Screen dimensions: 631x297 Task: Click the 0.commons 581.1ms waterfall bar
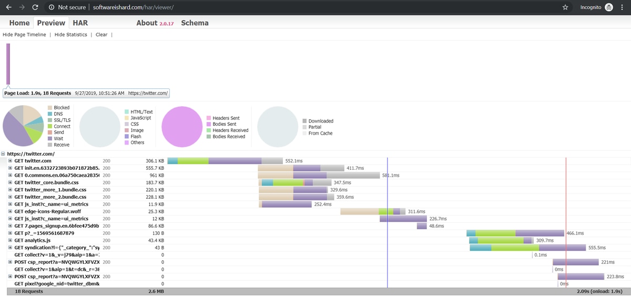coord(319,175)
